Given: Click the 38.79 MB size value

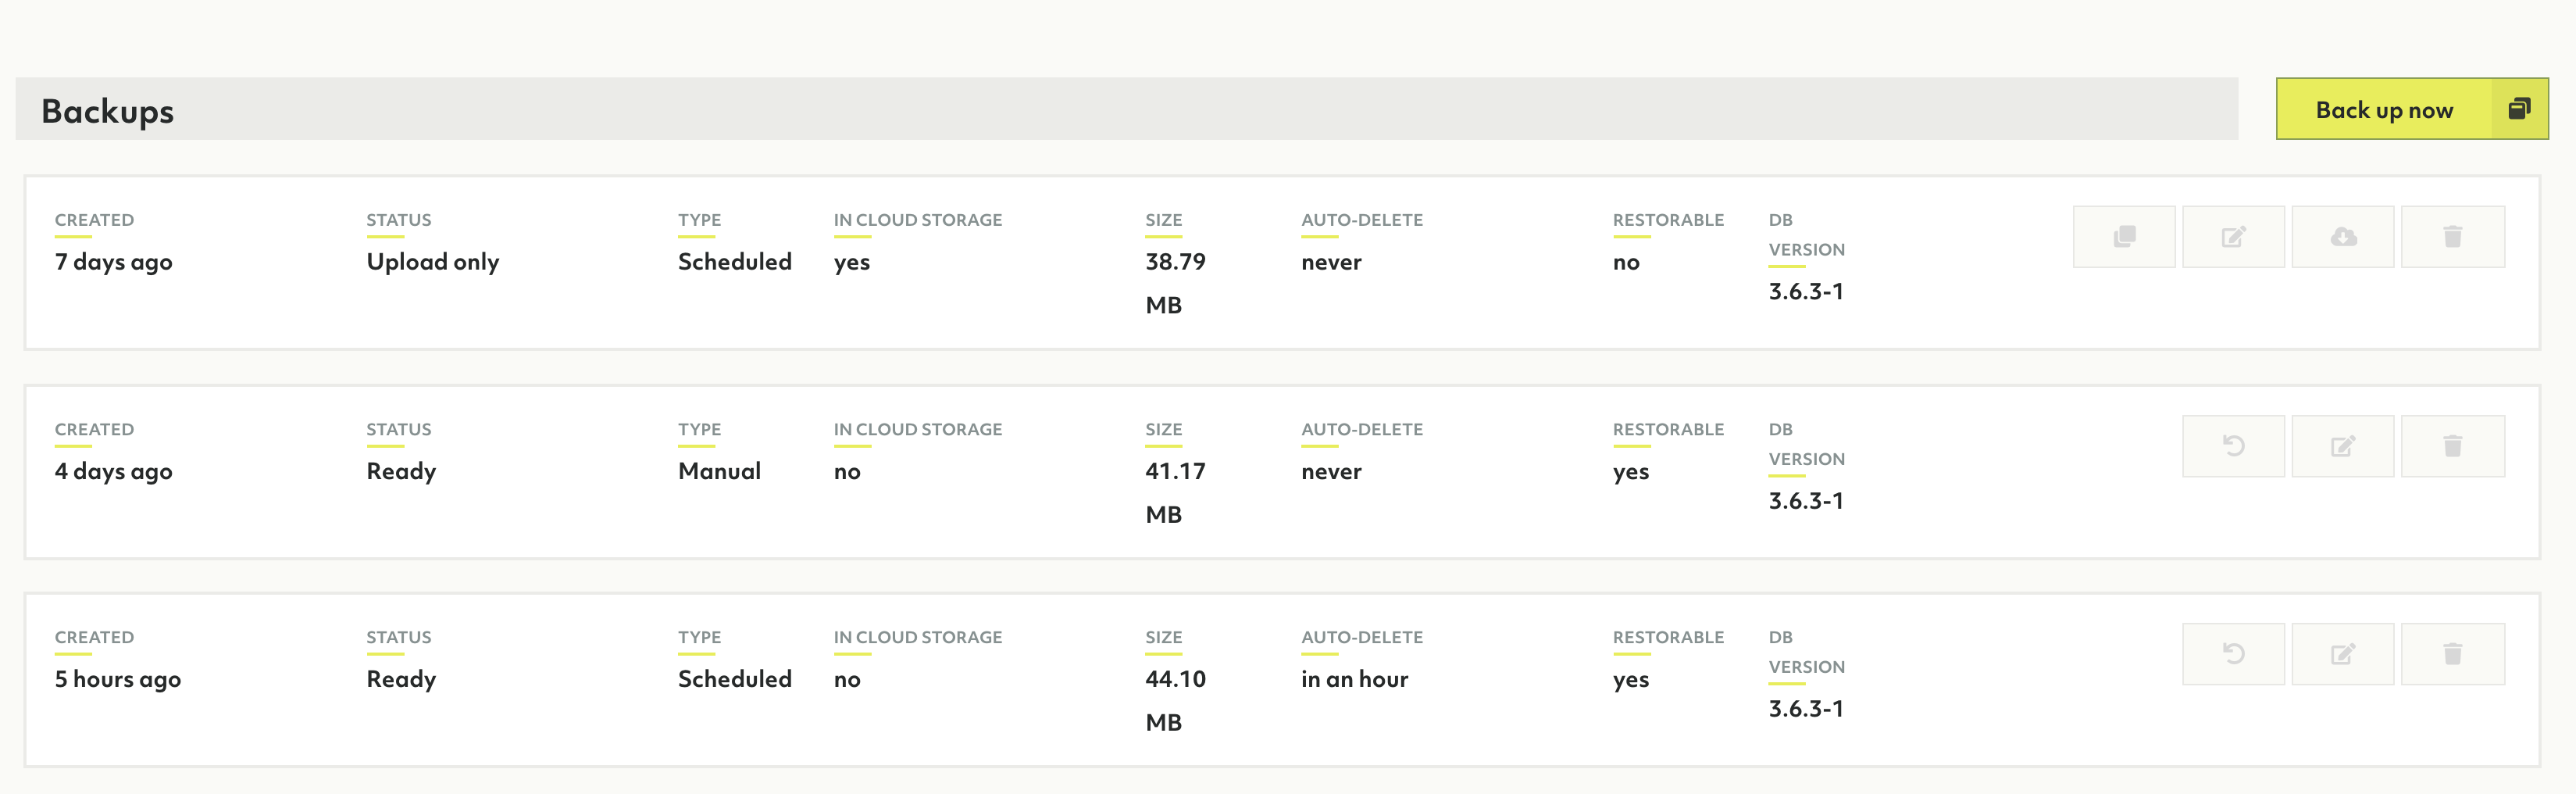Looking at the screenshot, I should pyautogui.click(x=1175, y=283).
